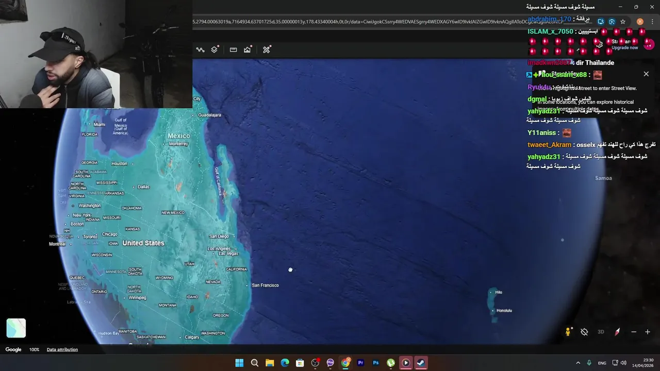
Task: Select the measure distance ruler tool
Action: point(233,49)
